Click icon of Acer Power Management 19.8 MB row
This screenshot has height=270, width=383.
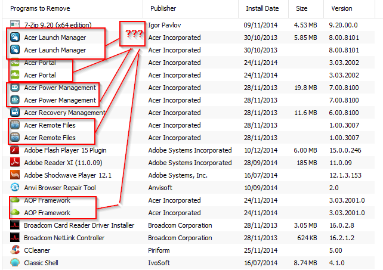(x=15, y=88)
